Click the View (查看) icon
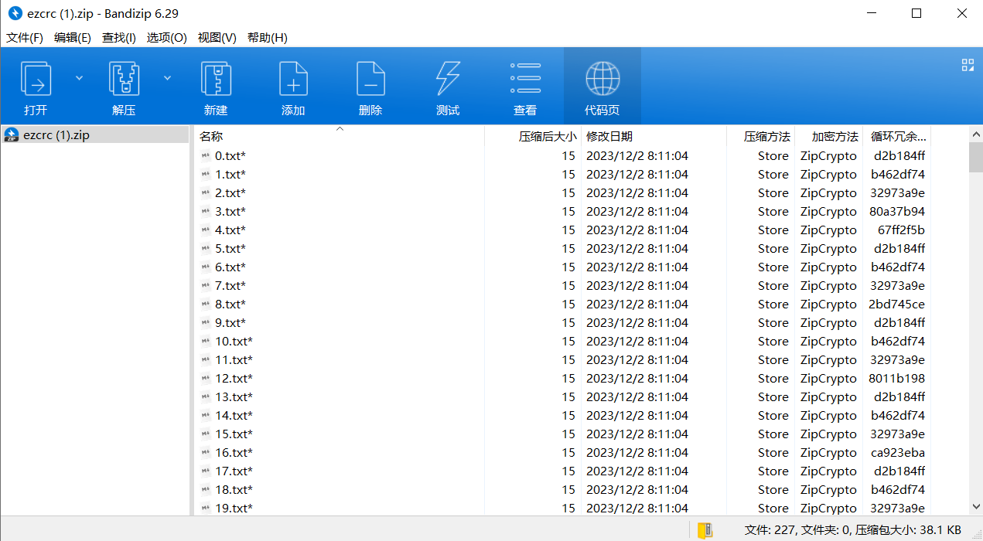This screenshot has width=983, height=541. (525, 78)
